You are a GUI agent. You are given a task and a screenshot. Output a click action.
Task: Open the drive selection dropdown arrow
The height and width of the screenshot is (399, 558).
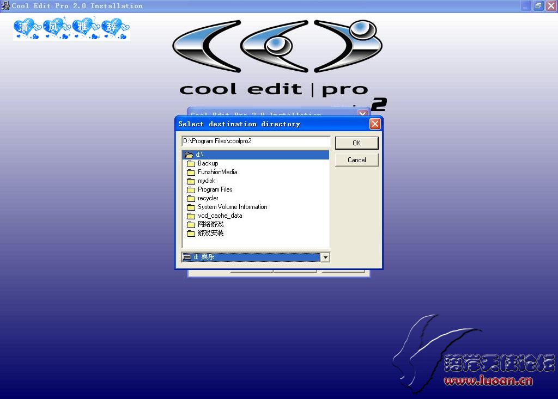coord(325,257)
